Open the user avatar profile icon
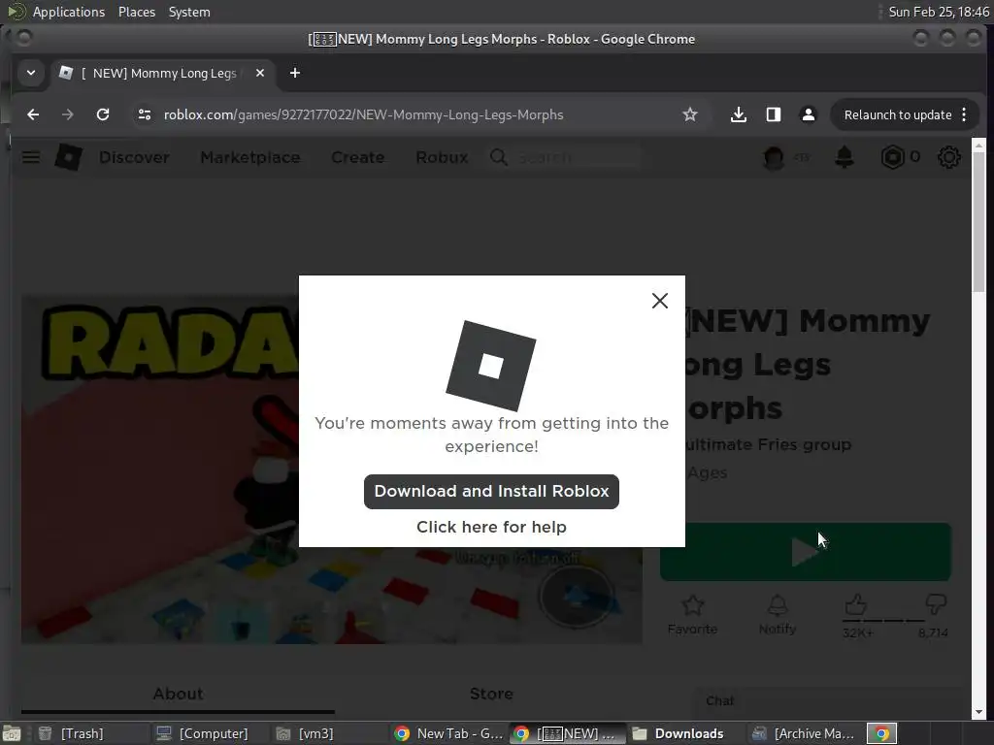Image resolution: width=994 pixels, height=745 pixels. point(774,158)
